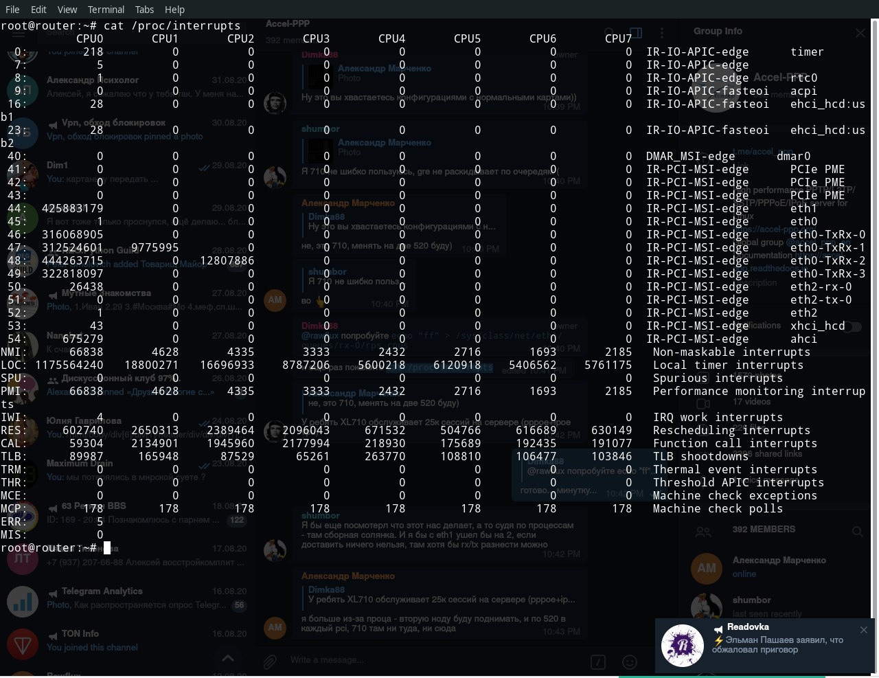Click the 'acpi' device name

(x=803, y=91)
